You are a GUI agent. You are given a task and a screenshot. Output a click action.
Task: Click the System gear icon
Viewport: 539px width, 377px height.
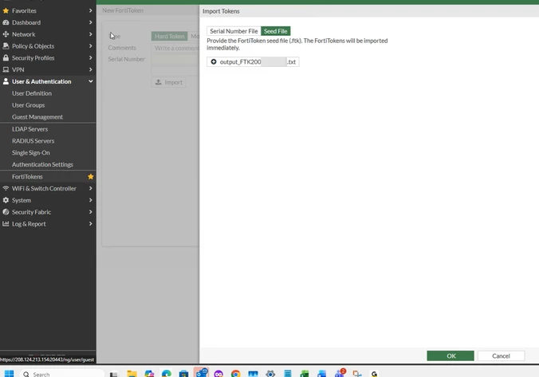pyautogui.click(x=6, y=200)
